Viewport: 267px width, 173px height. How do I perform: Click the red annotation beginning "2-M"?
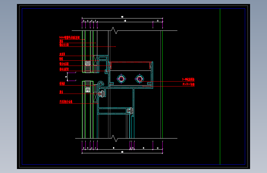tap(188, 79)
